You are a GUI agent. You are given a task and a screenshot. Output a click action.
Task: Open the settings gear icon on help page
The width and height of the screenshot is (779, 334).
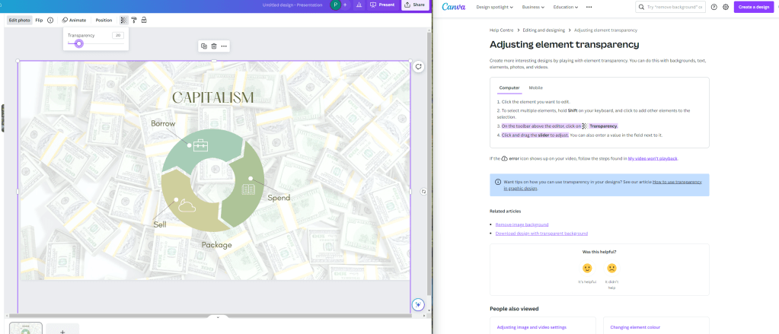pyautogui.click(x=726, y=7)
